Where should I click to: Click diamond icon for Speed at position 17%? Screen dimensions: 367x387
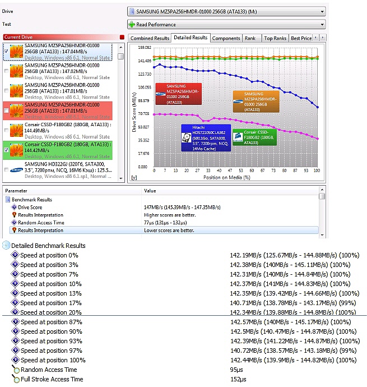[15, 303]
